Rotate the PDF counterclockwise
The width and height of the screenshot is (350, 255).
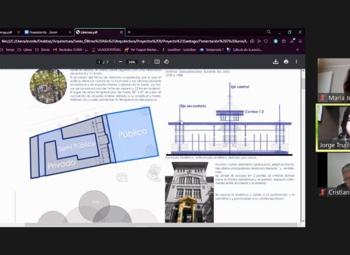point(167,62)
